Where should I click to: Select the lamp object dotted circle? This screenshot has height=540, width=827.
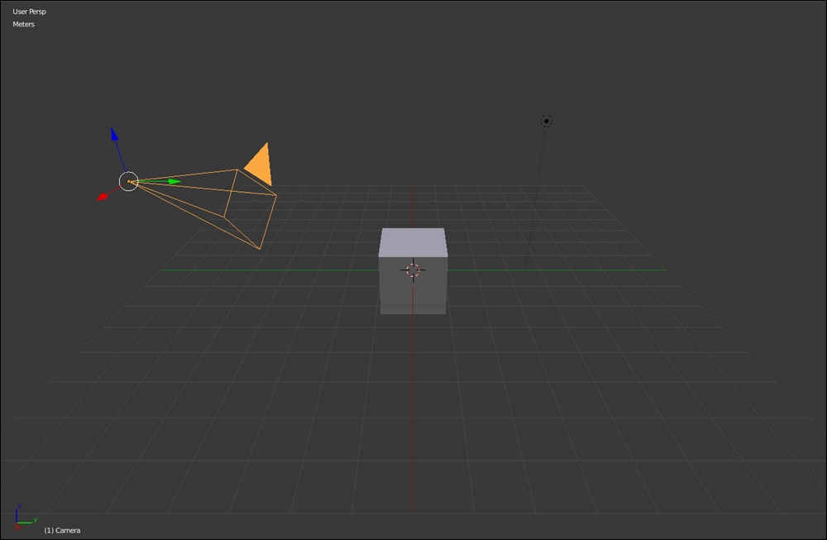click(547, 122)
